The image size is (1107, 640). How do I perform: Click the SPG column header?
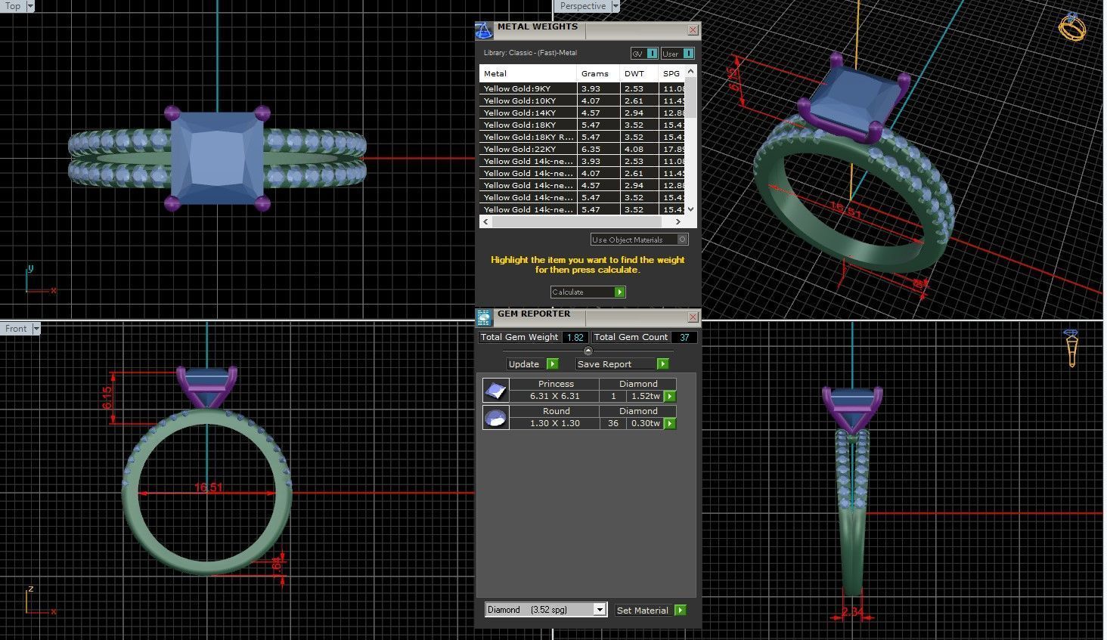pos(671,74)
